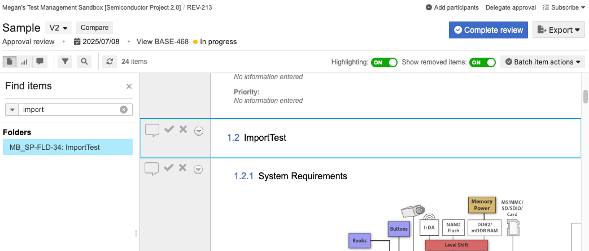
Task: Open the comments view icon
Action: [x=40, y=62]
